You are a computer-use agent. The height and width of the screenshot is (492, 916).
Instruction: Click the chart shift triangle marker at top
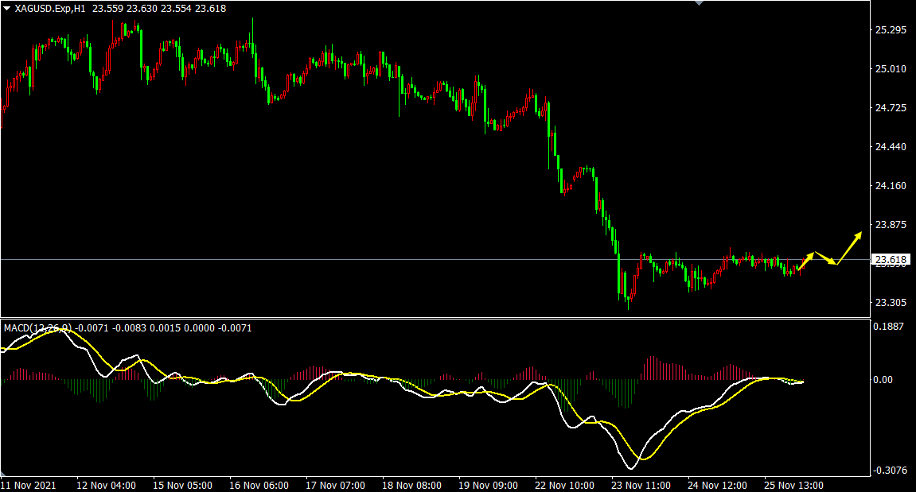point(699,3)
